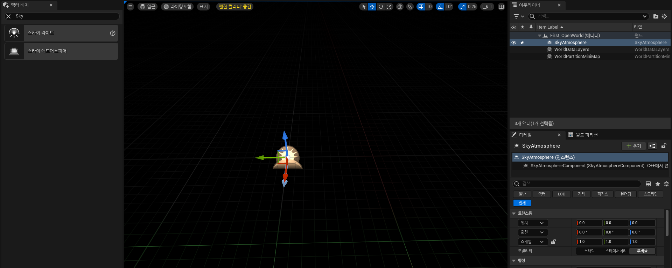672x268 pixels.
Task: Select 스카이 라이트 actor entry
Action: tap(61, 33)
